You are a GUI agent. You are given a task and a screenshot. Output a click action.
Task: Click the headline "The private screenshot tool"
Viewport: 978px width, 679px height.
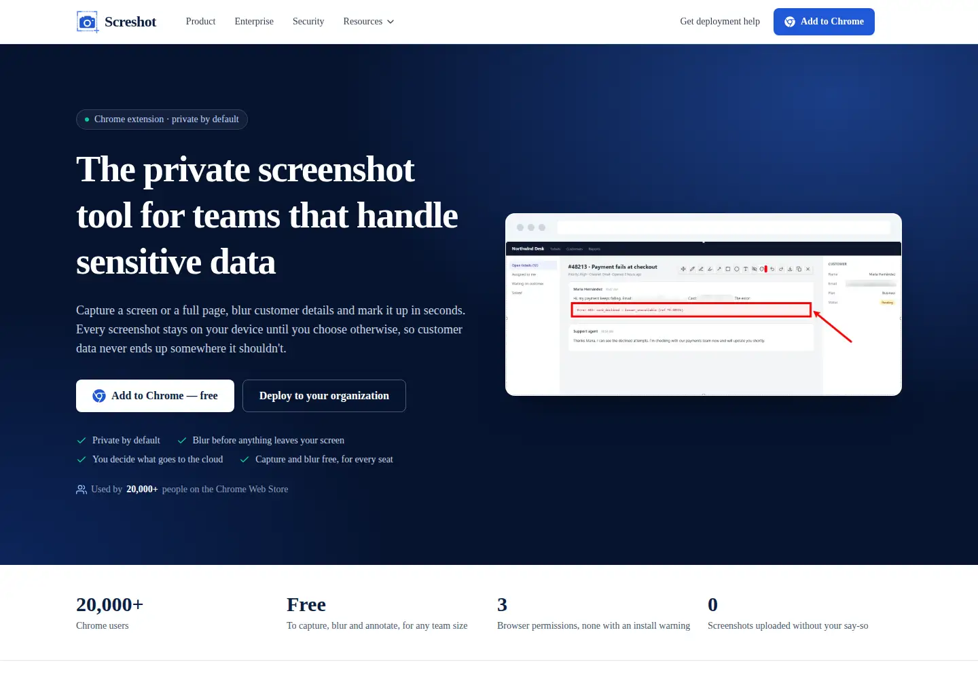267,216
